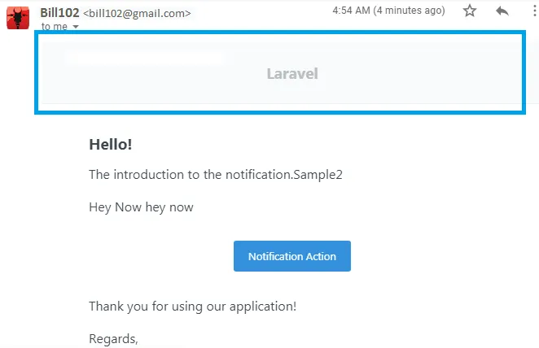The height and width of the screenshot is (348, 539).
Task: Click the bill102@gmail.com email address
Action: (x=138, y=13)
